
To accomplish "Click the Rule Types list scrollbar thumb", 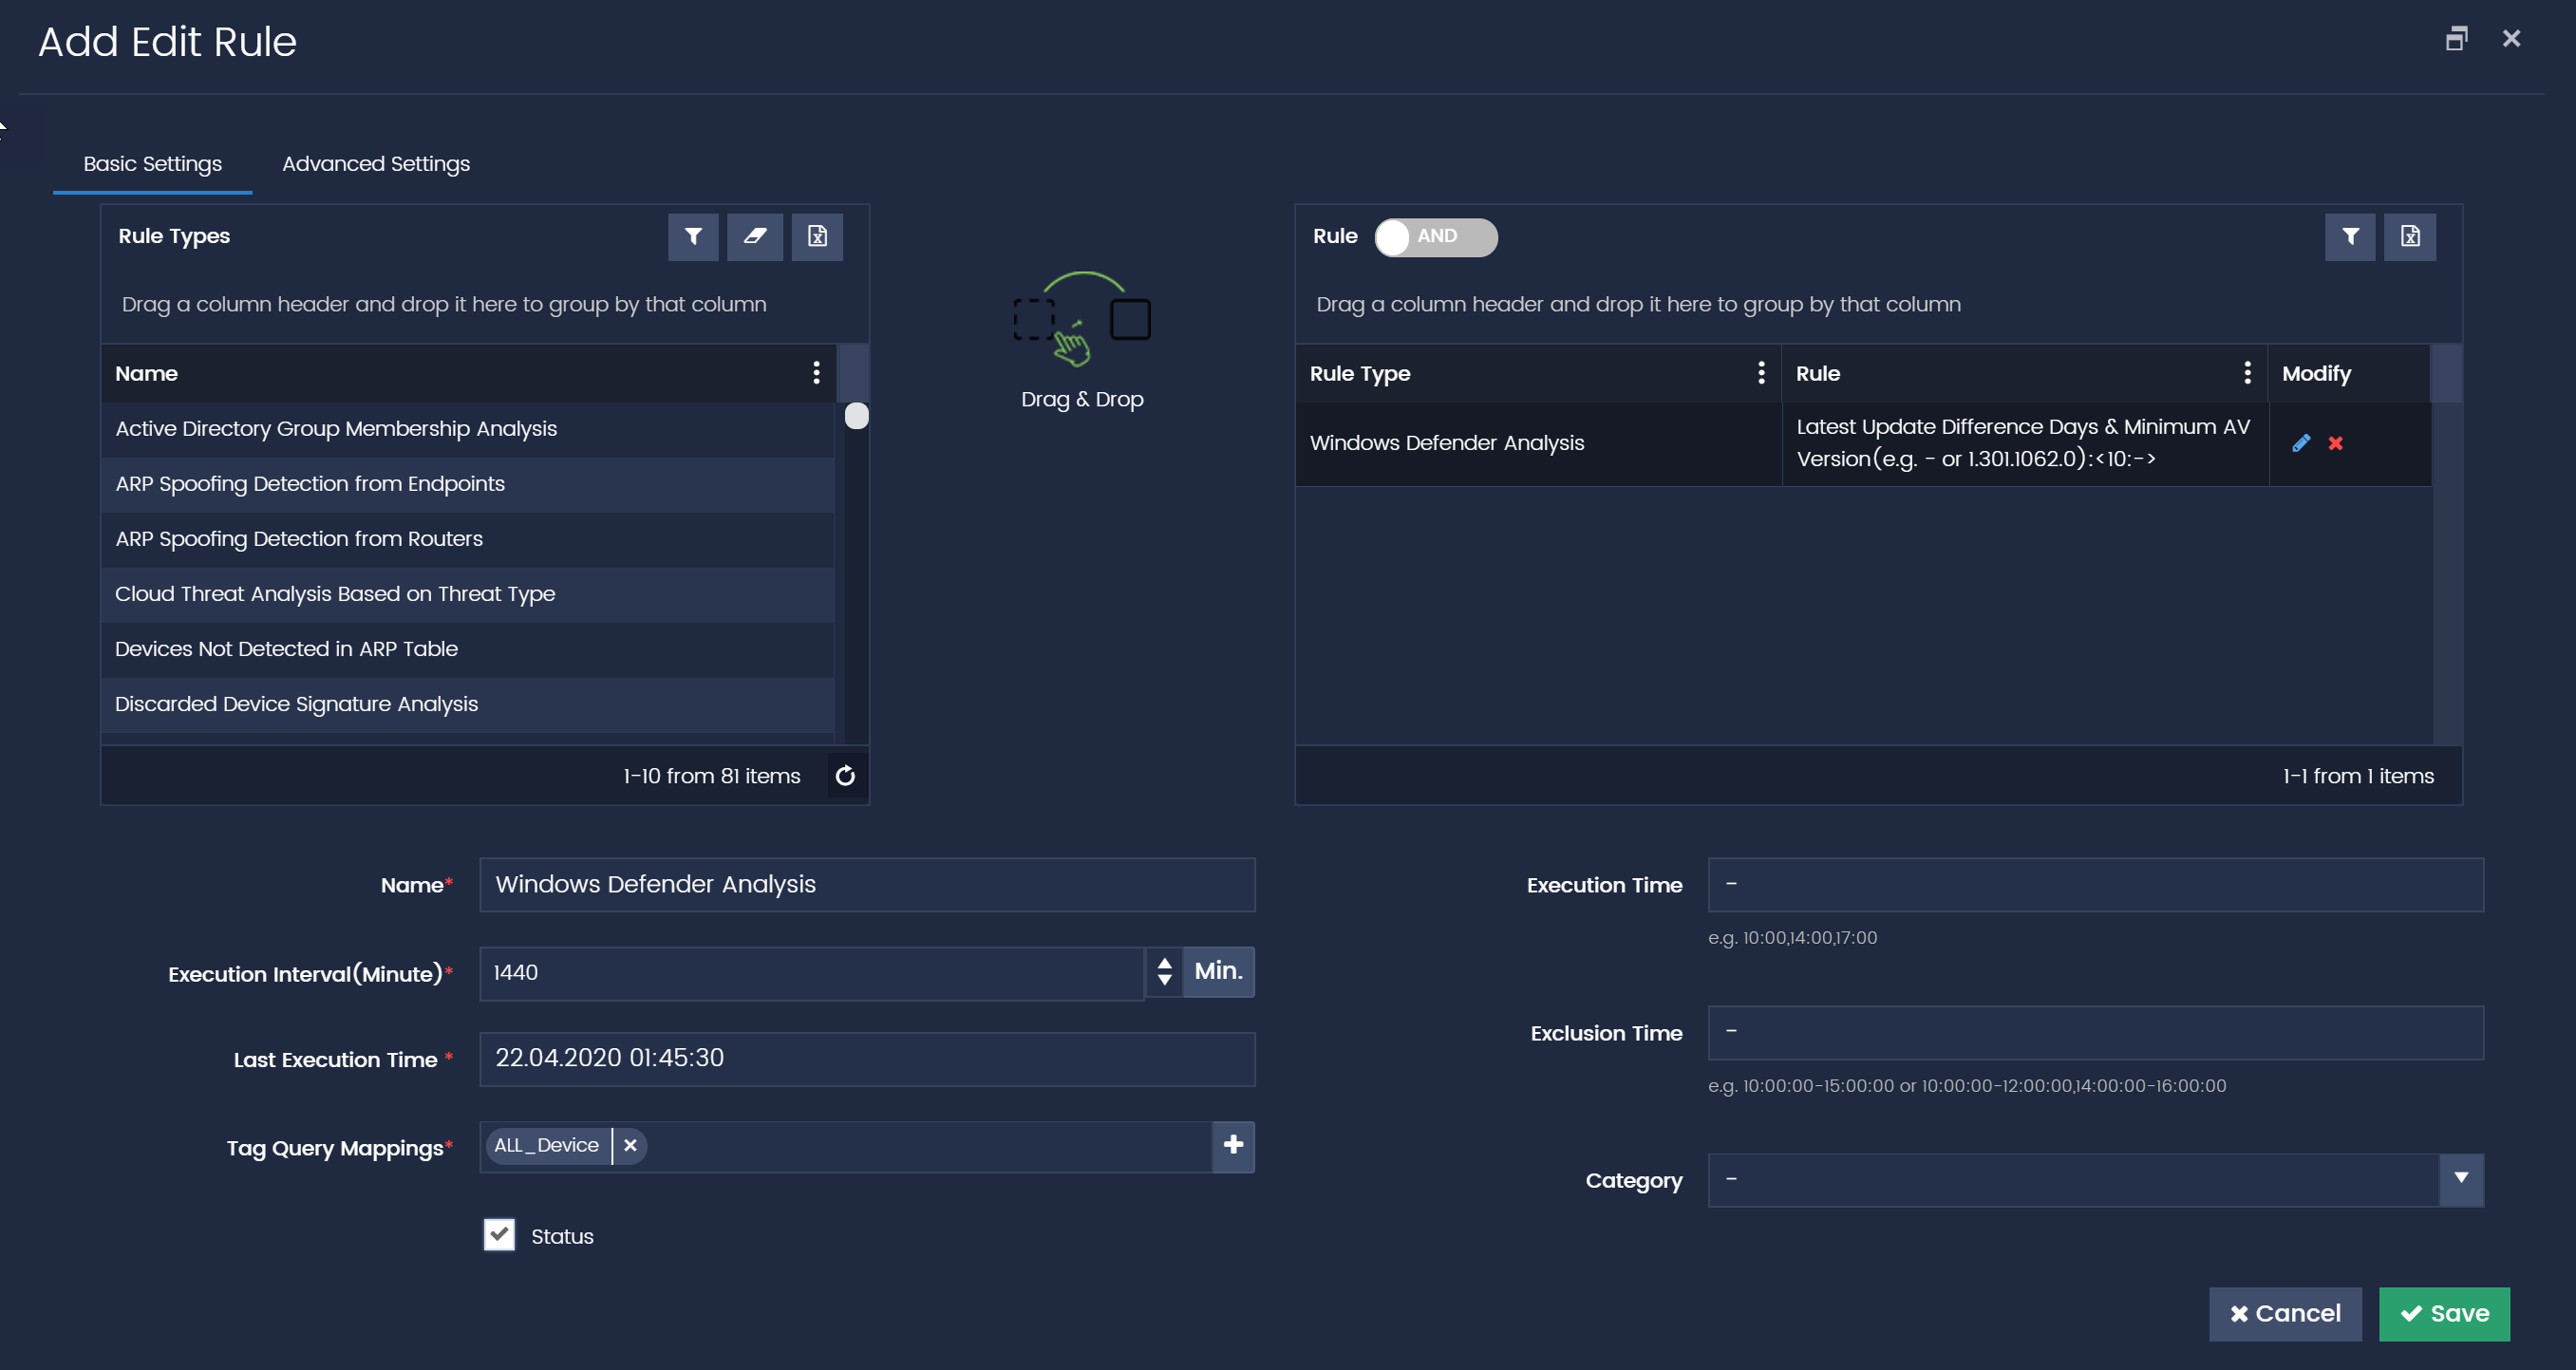I will 857,416.
